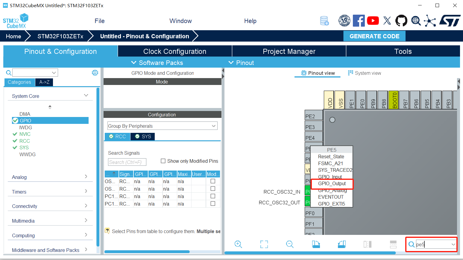
Task: Select GPIO_Output in PE5 menu
Action: pos(332,183)
